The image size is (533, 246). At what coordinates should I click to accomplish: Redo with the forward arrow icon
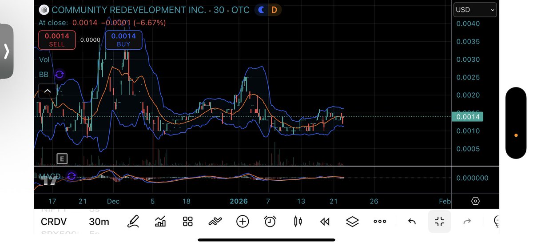pyautogui.click(x=467, y=221)
